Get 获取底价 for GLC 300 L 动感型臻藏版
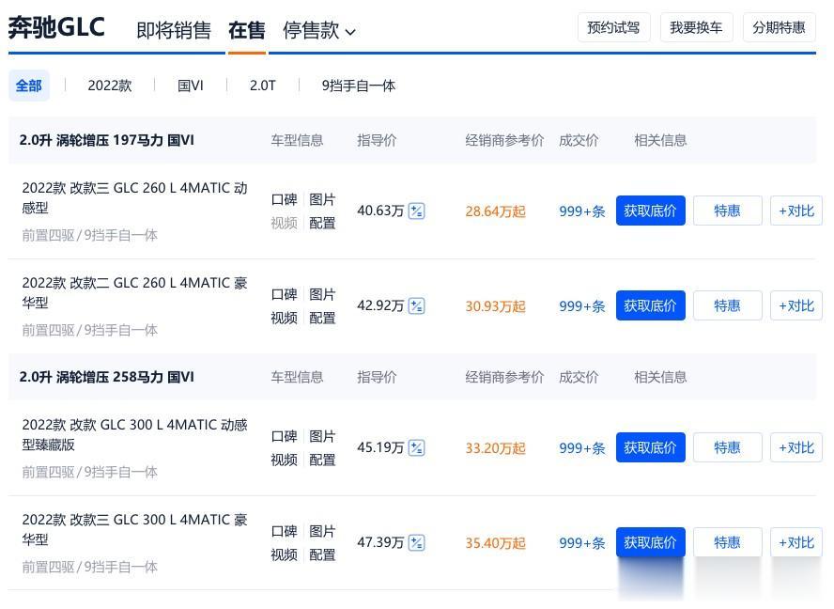This screenshot has width=834, height=609. click(x=651, y=447)
